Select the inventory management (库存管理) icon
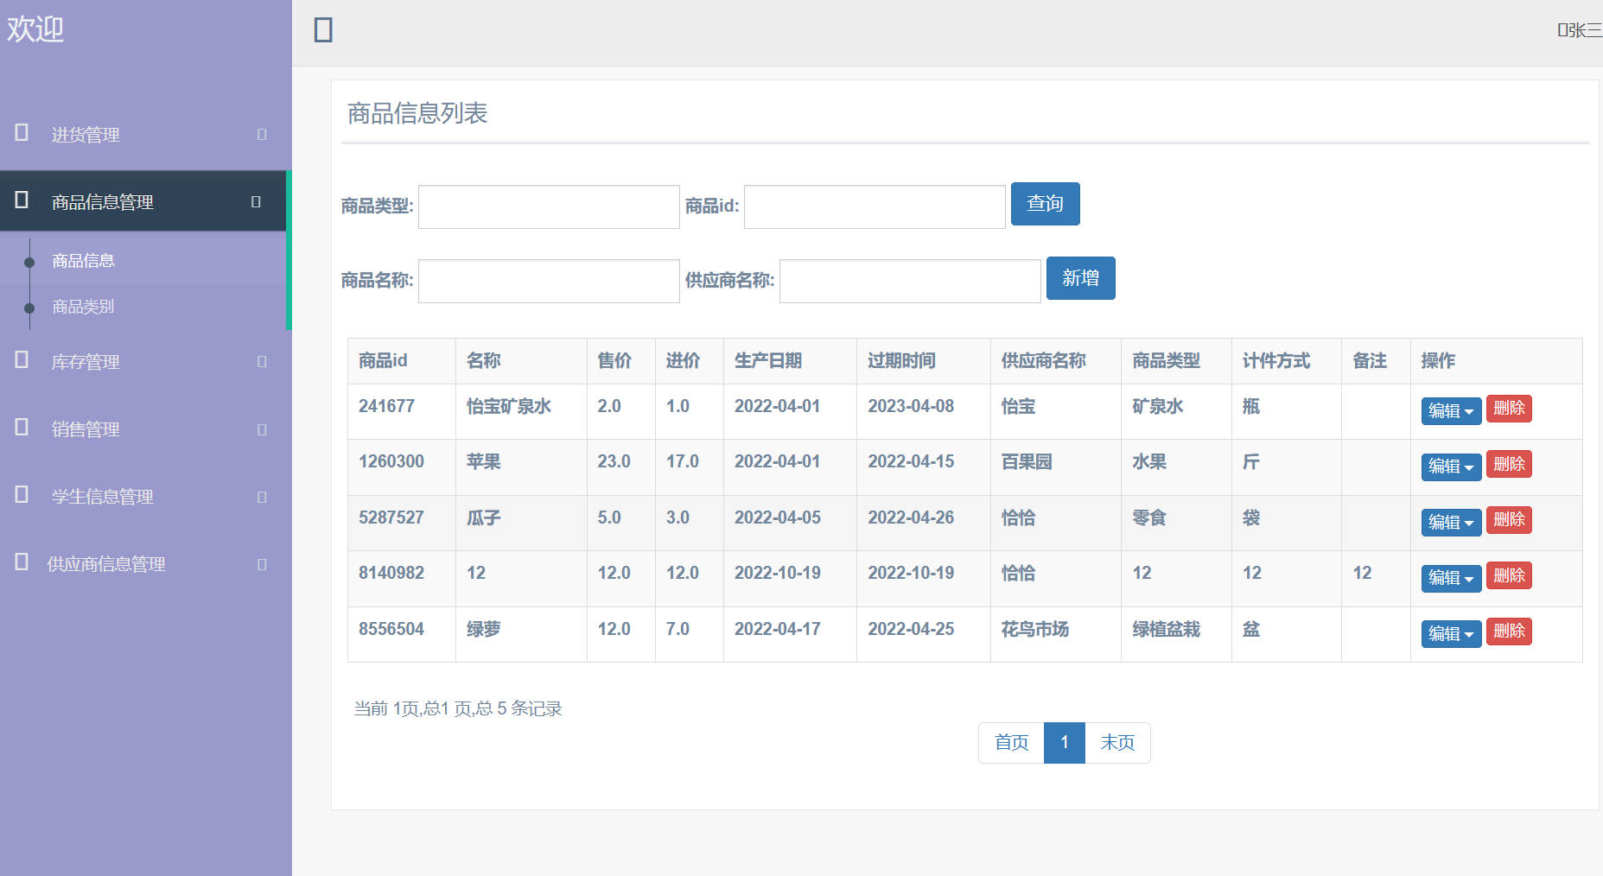 tap(21, 361)
